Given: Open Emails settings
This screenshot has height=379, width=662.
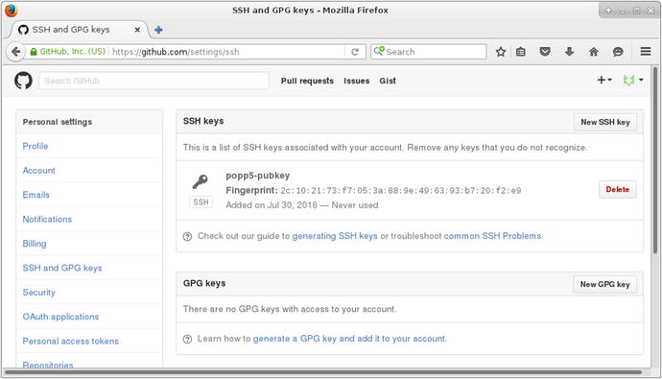Looking at the screenshot, I should (35, 195).
